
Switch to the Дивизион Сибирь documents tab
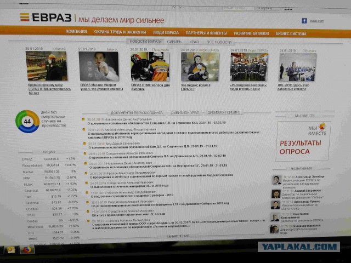224,112
